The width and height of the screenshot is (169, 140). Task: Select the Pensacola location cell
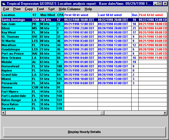pyautogui.click(x=17, y=83)
